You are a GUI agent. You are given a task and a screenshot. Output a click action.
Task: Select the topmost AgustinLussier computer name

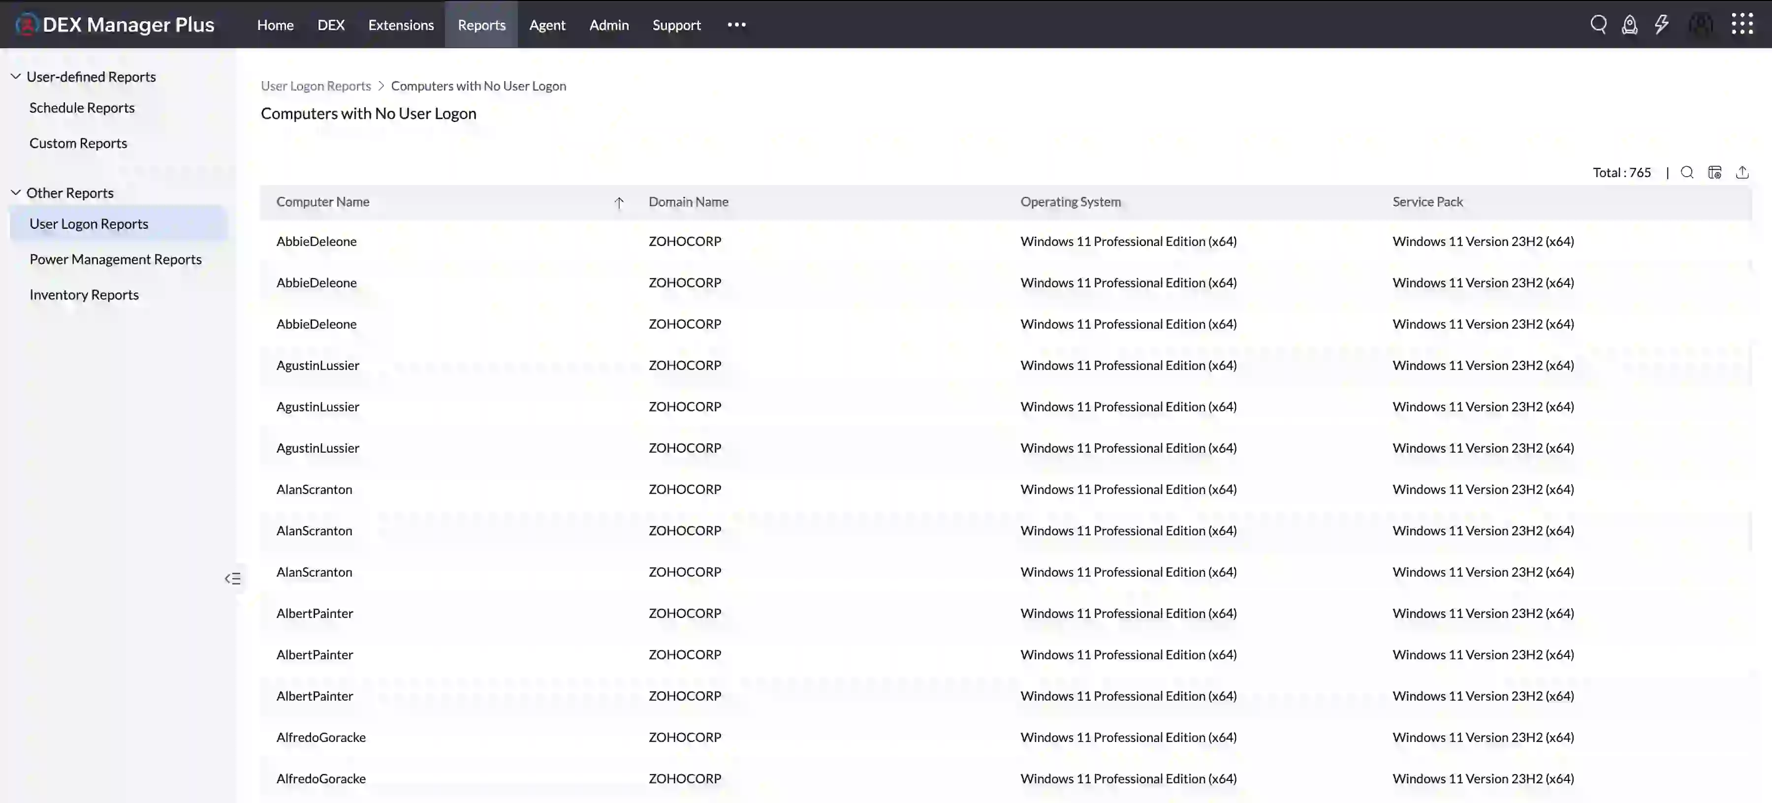[x=318, y=366]
